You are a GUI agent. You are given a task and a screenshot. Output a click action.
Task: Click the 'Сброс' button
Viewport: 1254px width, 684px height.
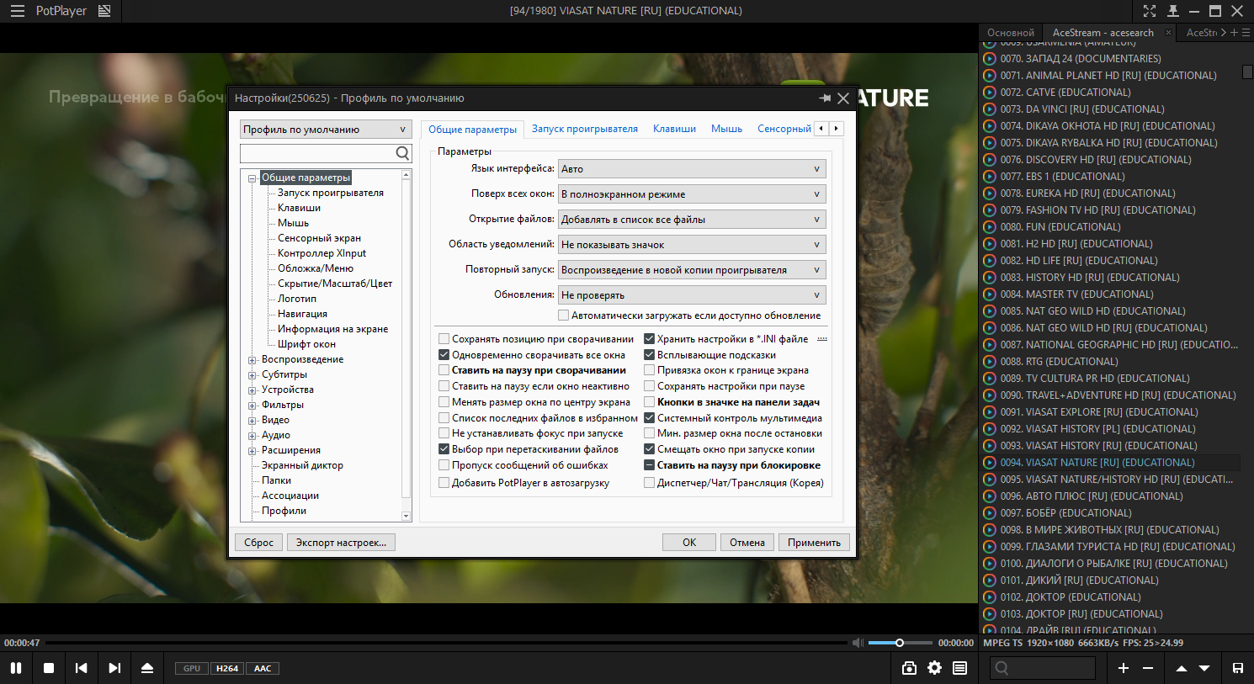[x=258, y=543]
